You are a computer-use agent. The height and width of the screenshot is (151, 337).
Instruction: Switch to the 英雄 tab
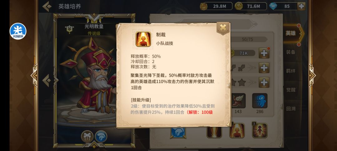[291, 33]
